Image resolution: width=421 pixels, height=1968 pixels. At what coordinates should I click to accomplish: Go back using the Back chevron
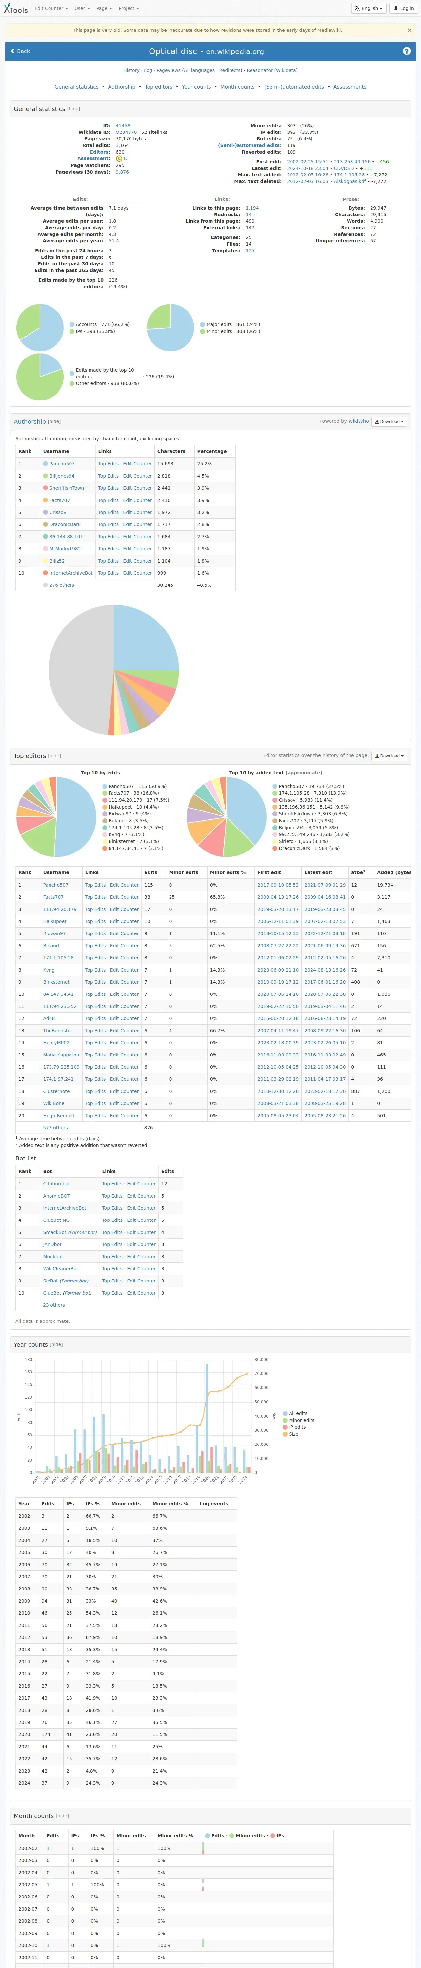[x=20, y=51]
